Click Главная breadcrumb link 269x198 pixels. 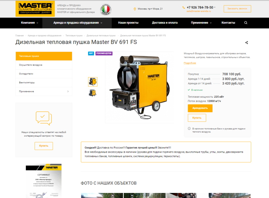click(20, 35)
